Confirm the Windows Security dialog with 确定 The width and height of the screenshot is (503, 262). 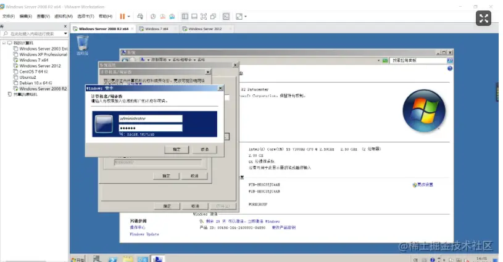(177, 150)
